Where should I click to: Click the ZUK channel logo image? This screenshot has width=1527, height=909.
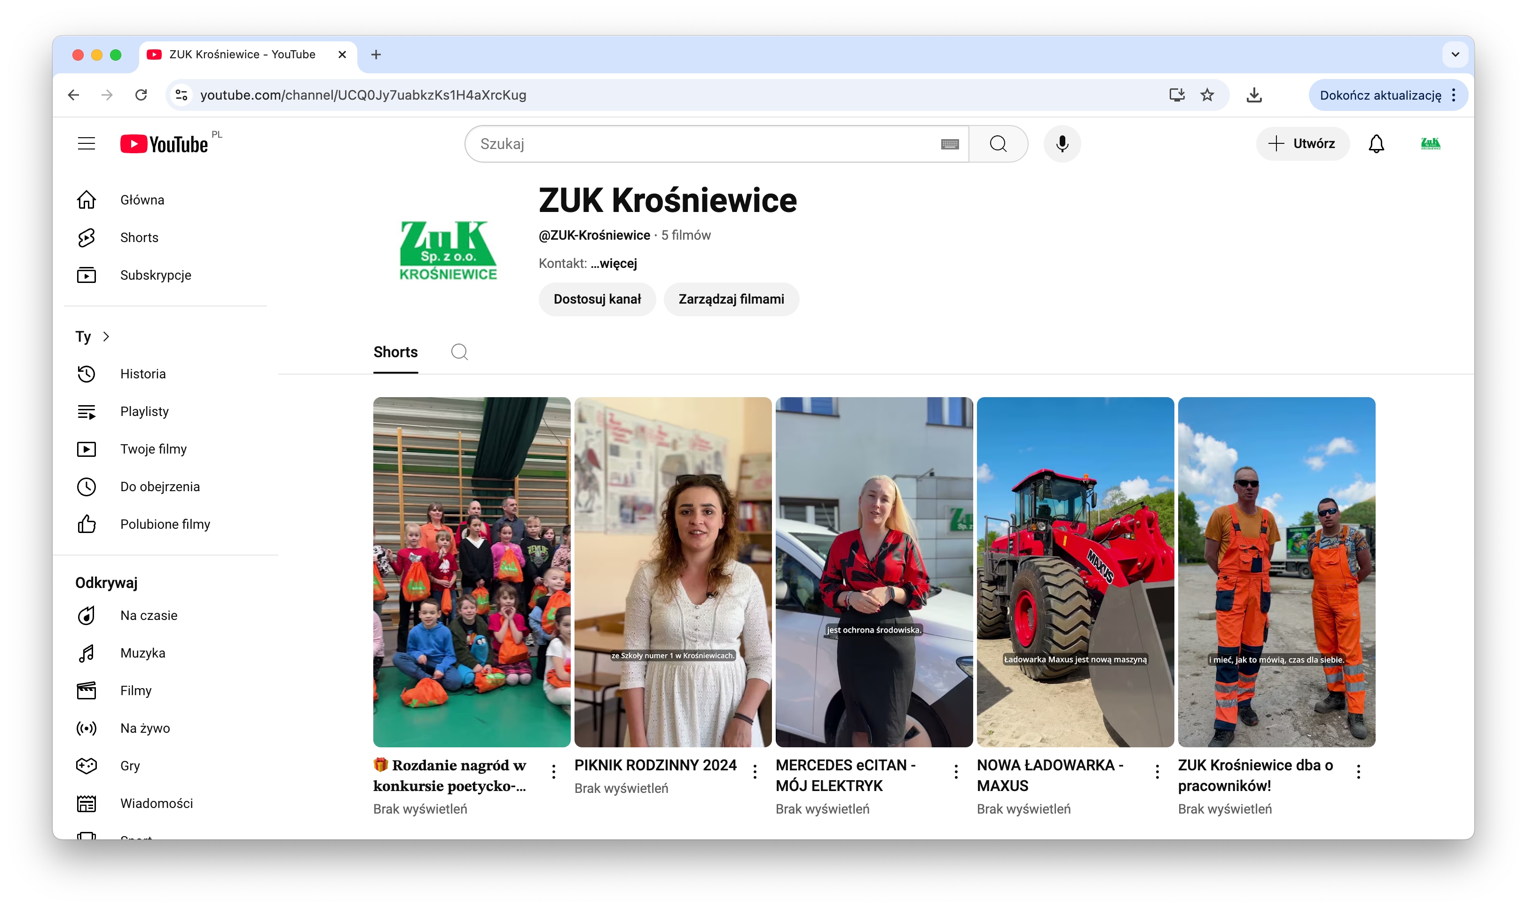tap(448, 251)
